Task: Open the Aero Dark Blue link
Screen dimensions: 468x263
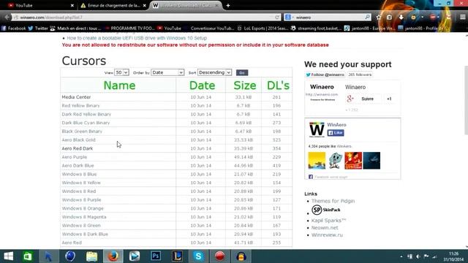Action: coord(78,166)
